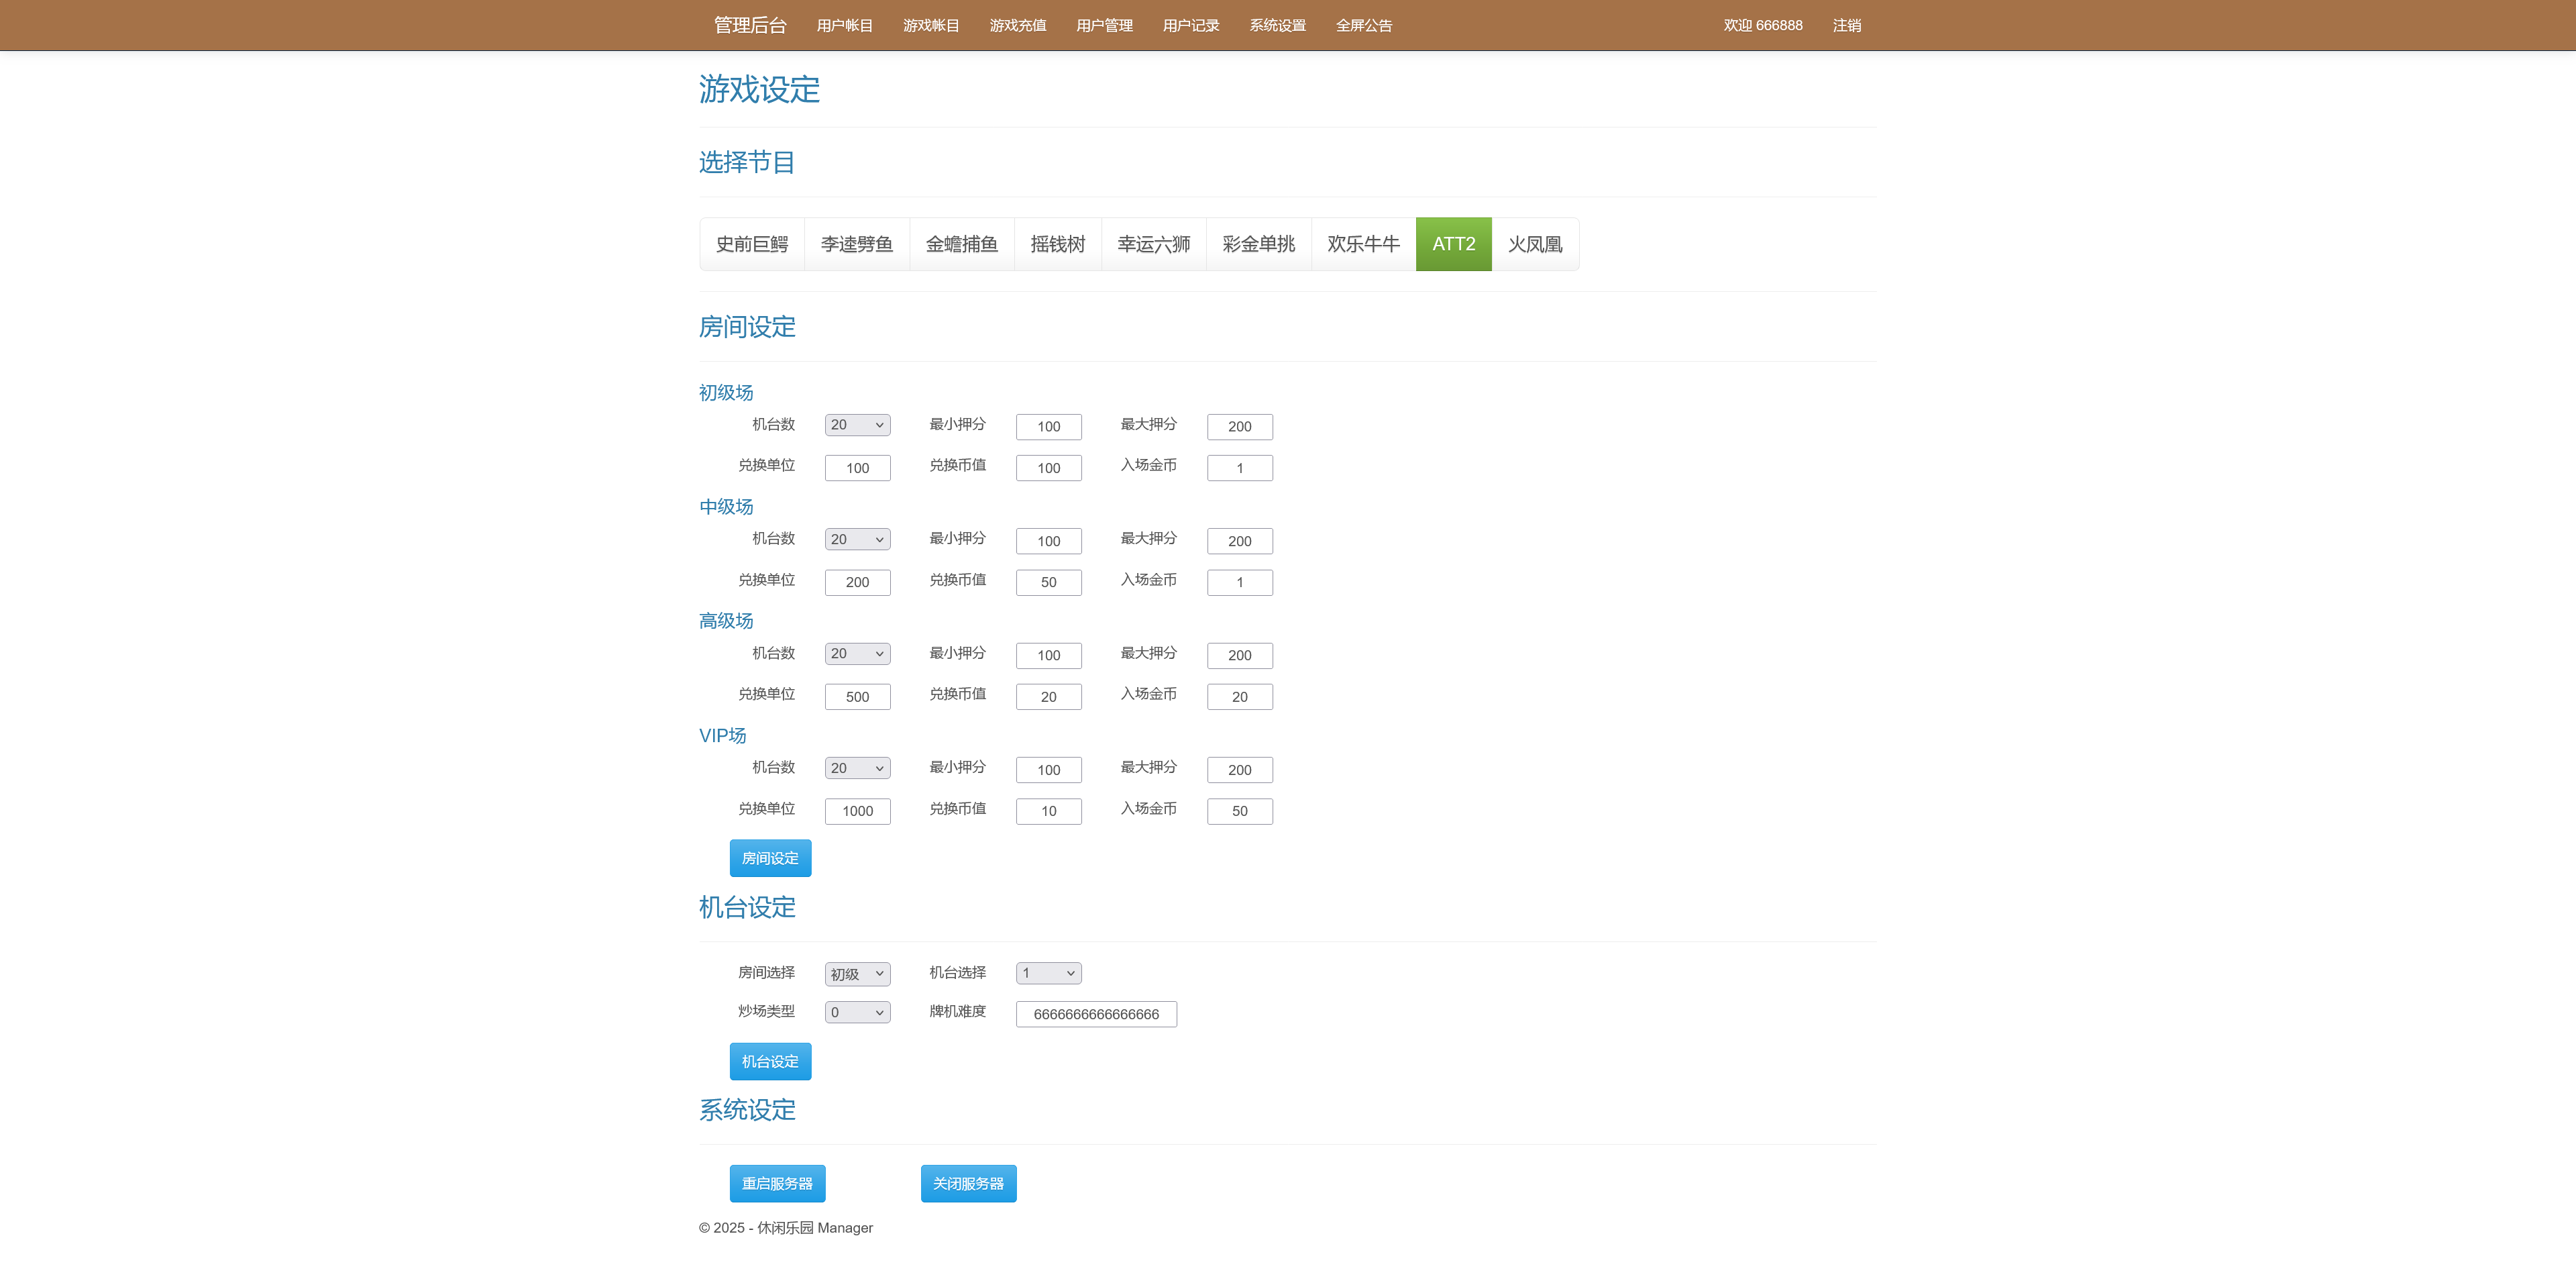The width and height of the screenshot is (2576, 1287).
Task: Expand the 机台选择 dropdown
Action: [x=1048, y=972]
